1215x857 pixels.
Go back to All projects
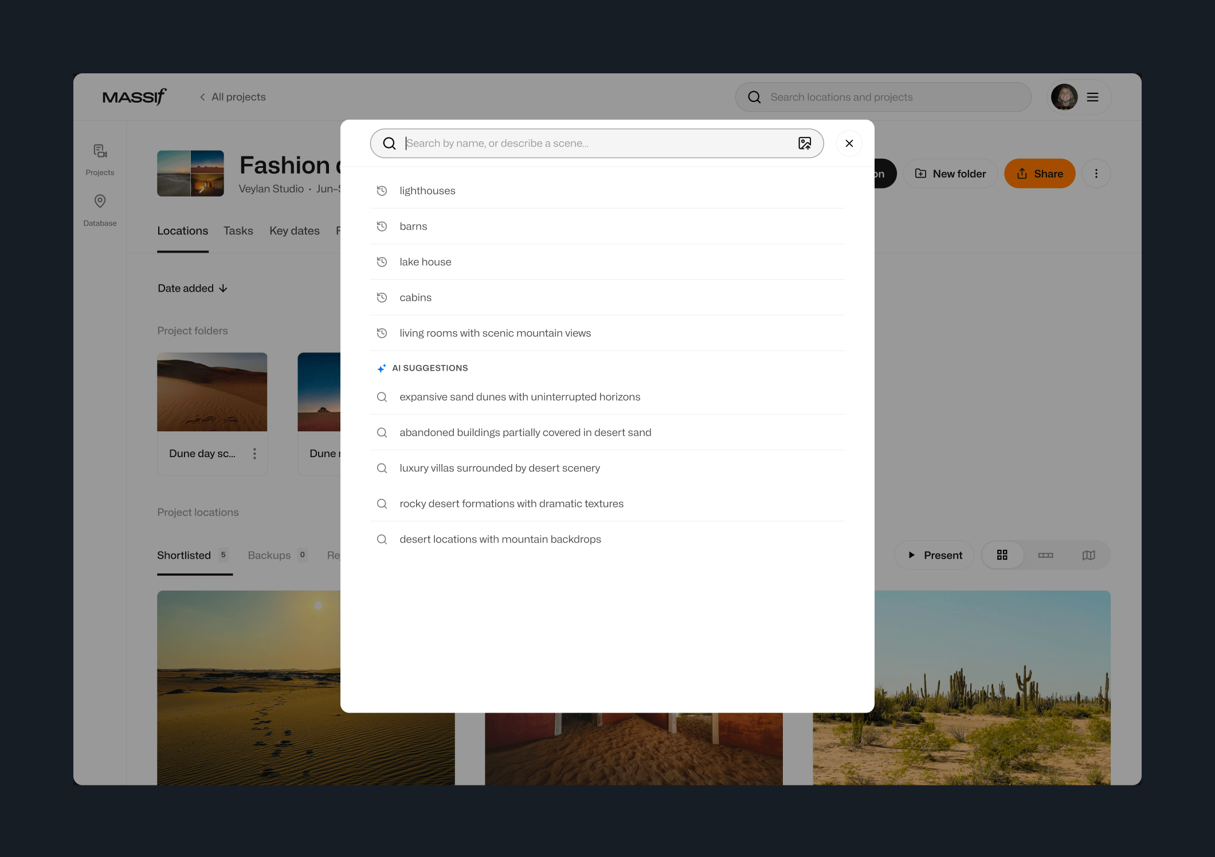233,97
